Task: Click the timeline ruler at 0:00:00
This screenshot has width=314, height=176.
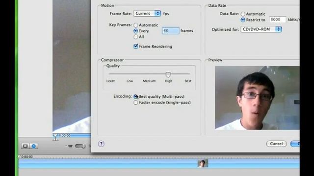Action: [27, 157]
